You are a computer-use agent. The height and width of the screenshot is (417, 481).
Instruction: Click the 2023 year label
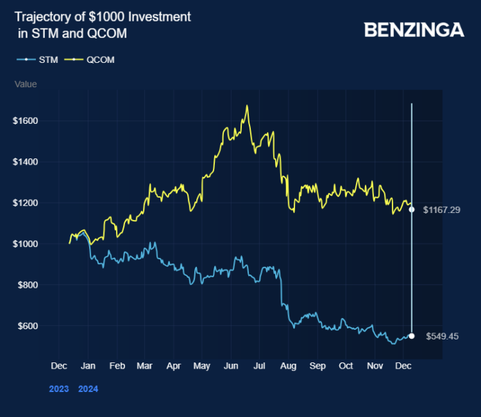pyautogui.click(x=59, y=389)
